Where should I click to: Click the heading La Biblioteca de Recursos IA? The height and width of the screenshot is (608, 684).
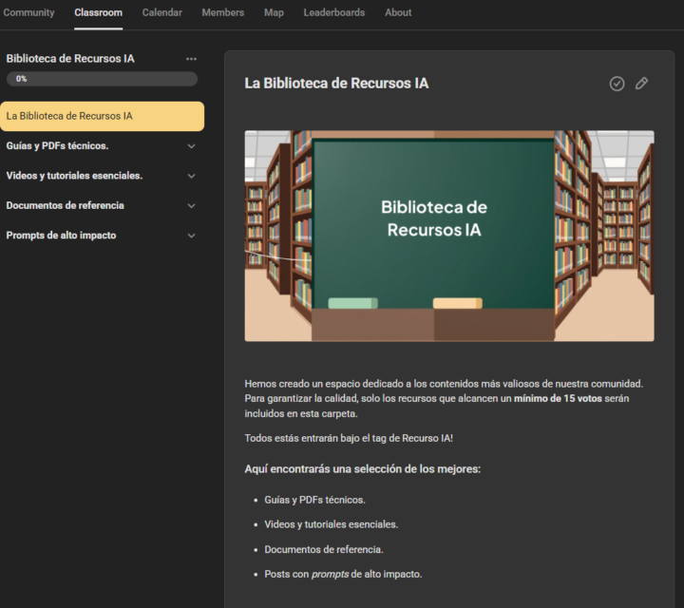(x=336, y=84)
